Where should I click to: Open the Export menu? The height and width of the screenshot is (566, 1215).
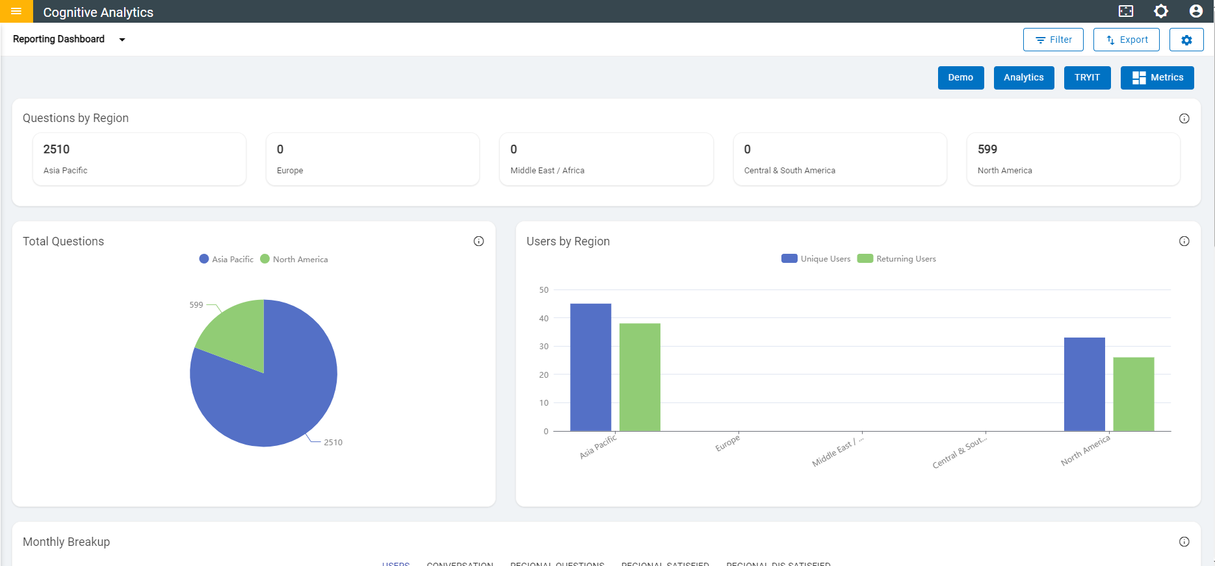click(x=1127, y=40)
